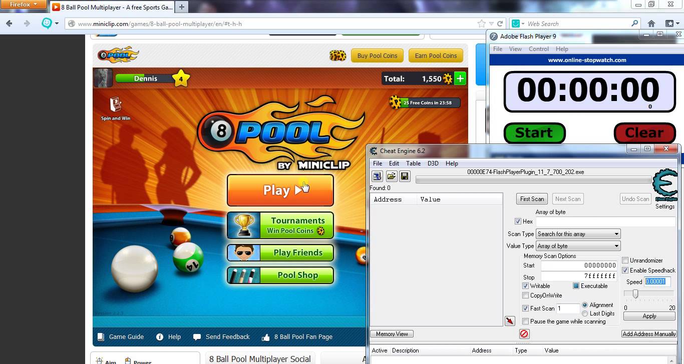This screenshot has width=684, height=364.
Task: Enable the Unrandomizer checkbox
Action: coord(625,260)
